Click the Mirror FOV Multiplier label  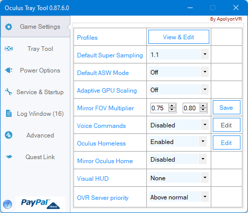tap(106, 108)
